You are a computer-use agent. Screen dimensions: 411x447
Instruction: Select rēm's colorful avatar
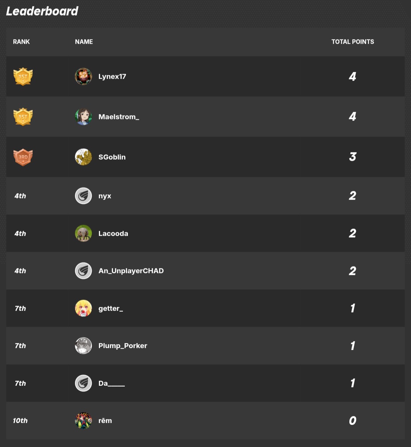[83, 420]
